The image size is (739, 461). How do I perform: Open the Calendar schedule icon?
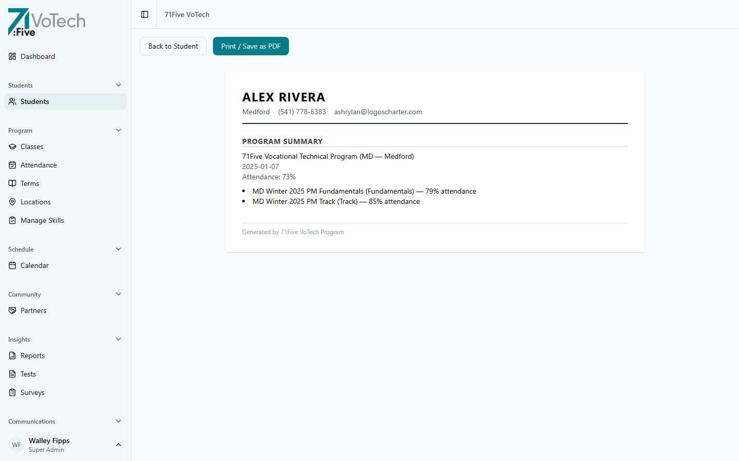pos(12,265)
